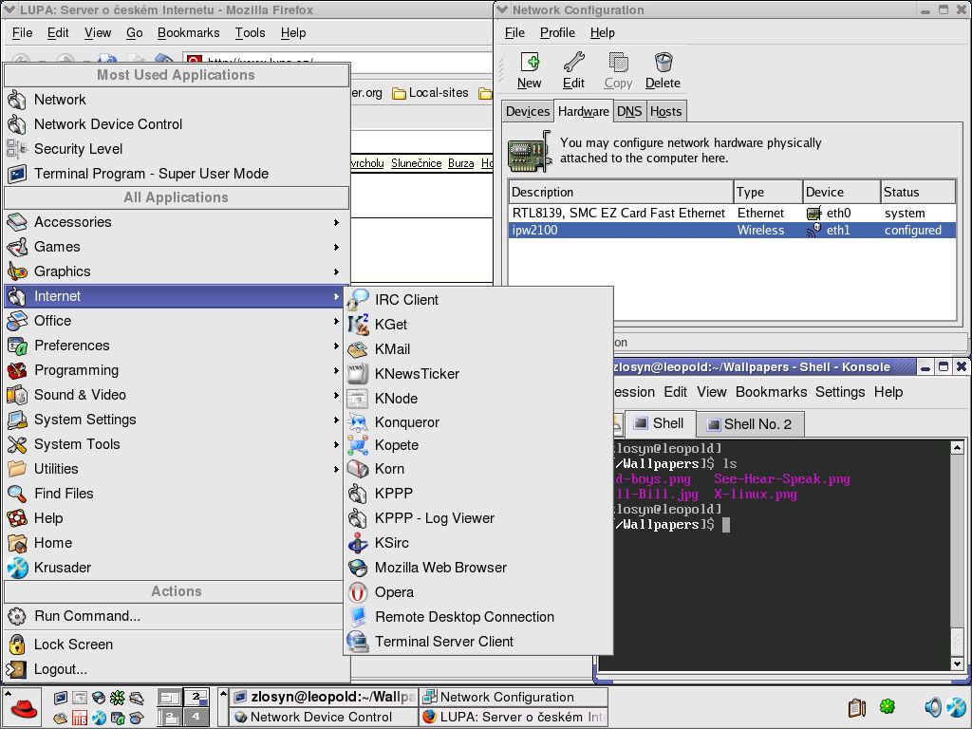Open Find Files

pos(177,494)
